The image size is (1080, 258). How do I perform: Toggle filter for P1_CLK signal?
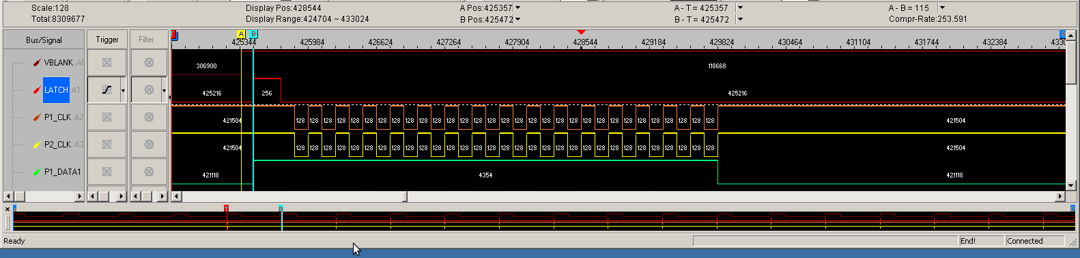pos(149,117)
